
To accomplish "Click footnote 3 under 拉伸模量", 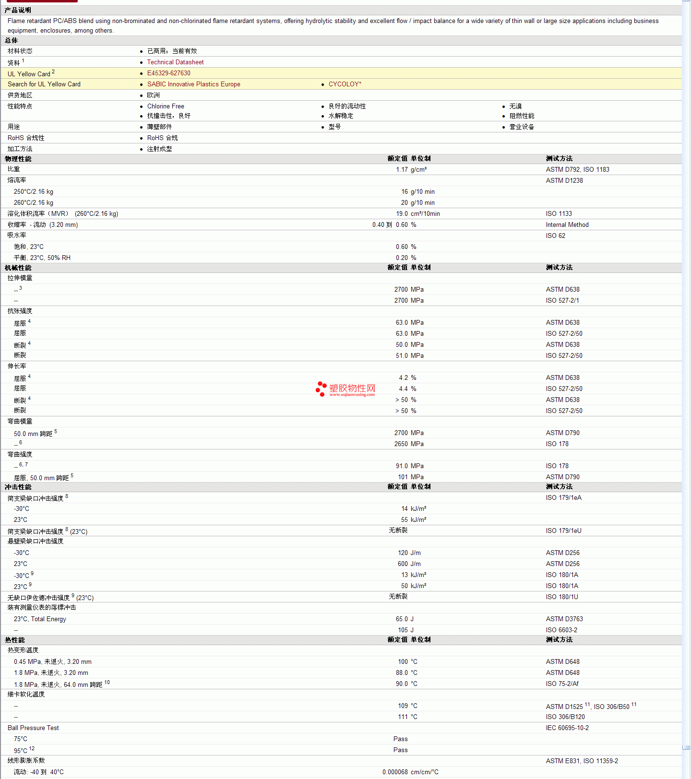I will click(21, 288).
